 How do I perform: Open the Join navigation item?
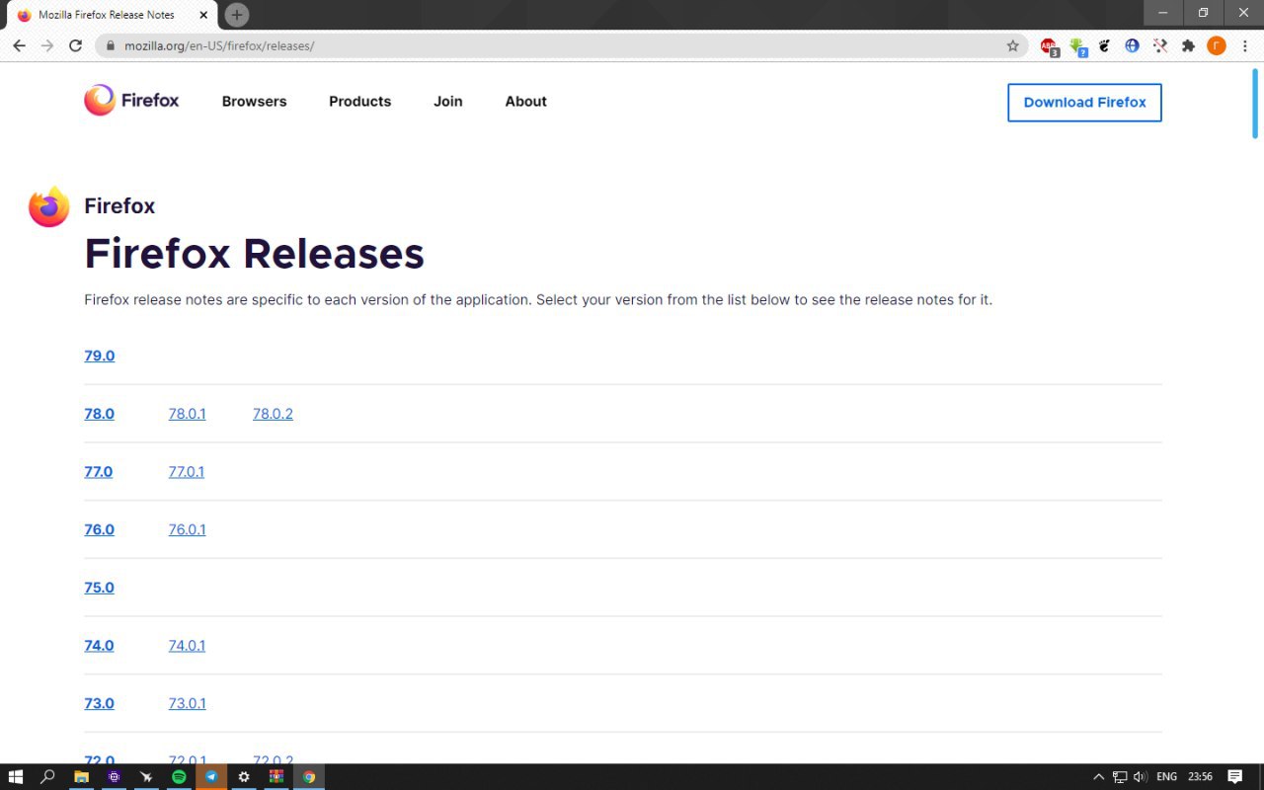(447, 101)
